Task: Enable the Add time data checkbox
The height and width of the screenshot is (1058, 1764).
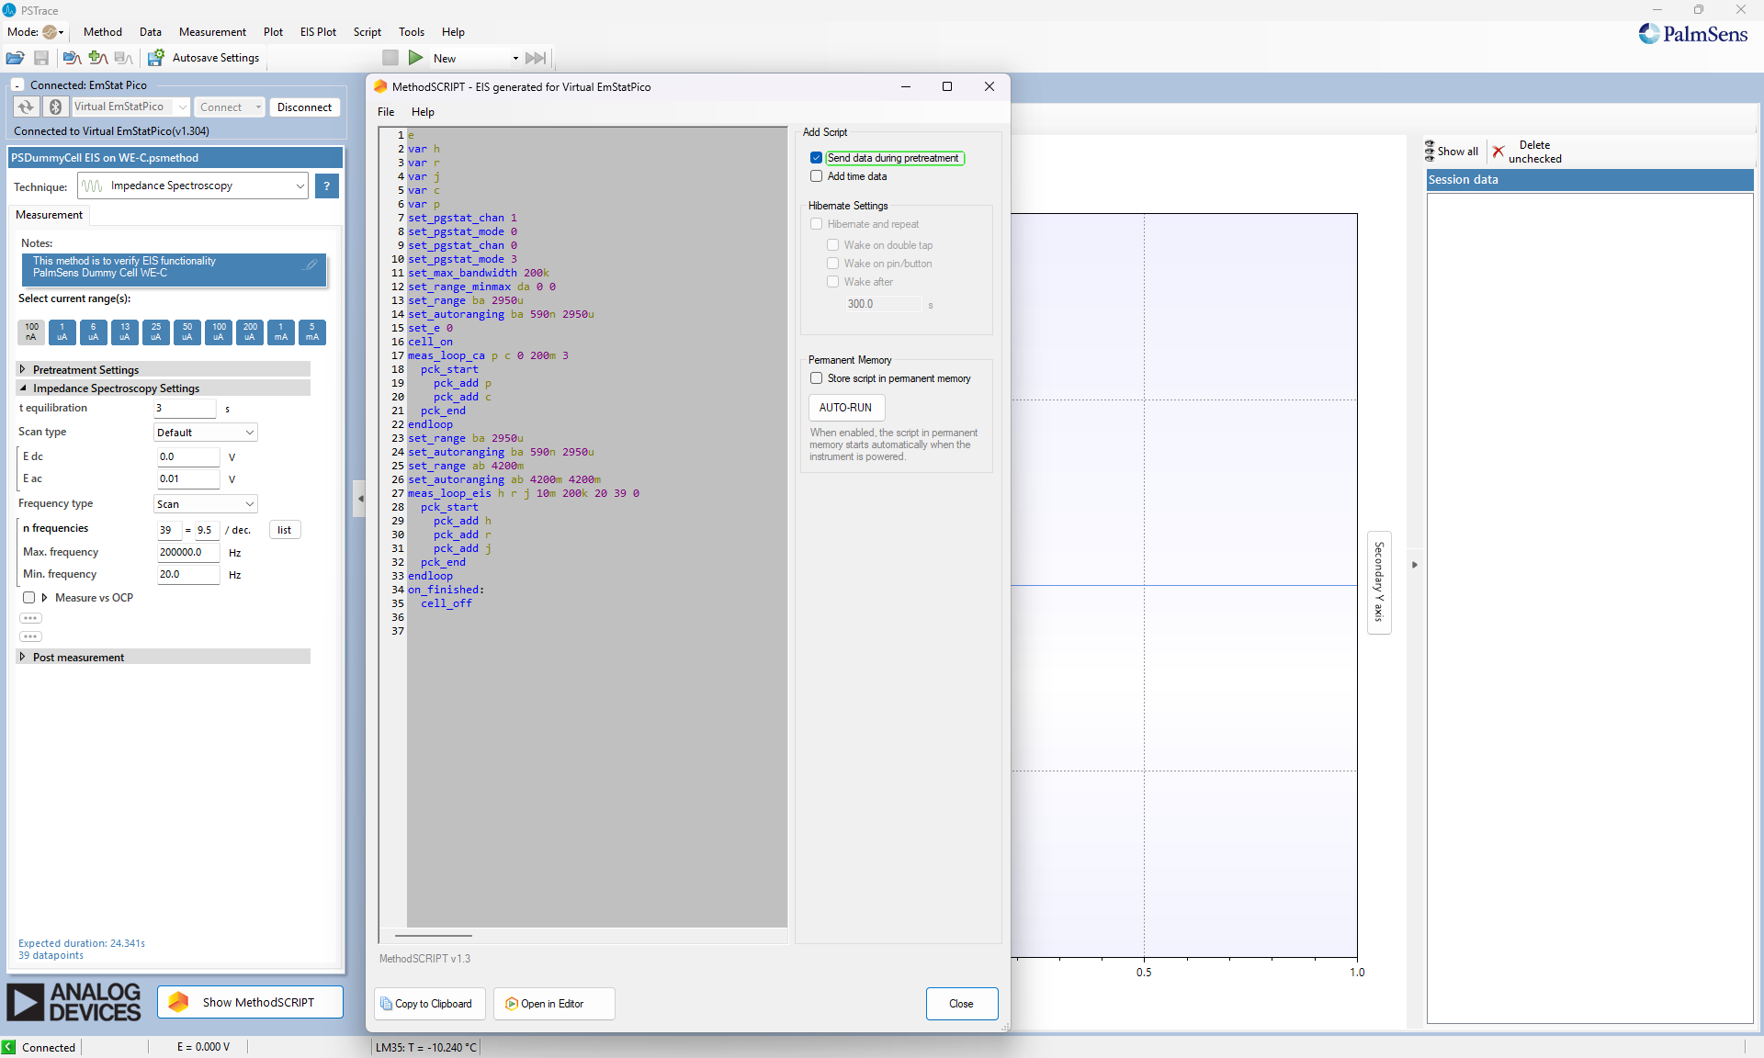Action: 816,175
